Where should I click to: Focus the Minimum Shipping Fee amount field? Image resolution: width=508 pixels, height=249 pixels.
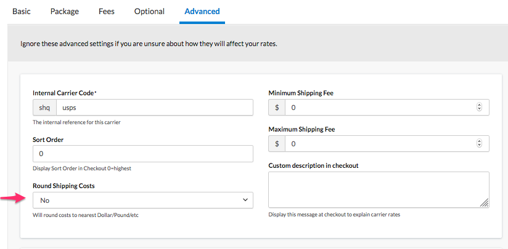[x=379, y=108]
